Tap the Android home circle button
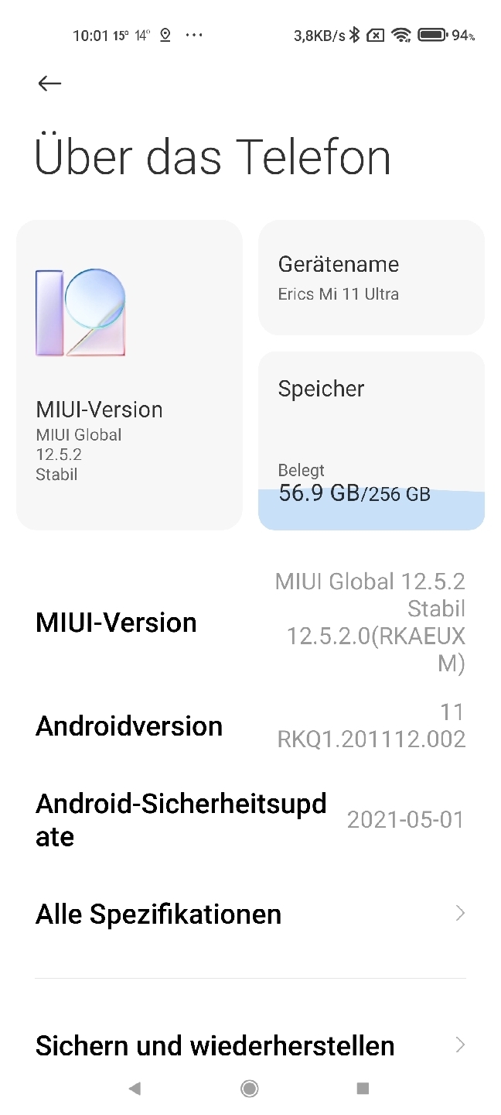The image size is (501, 1115). (x=250, y=1089)
